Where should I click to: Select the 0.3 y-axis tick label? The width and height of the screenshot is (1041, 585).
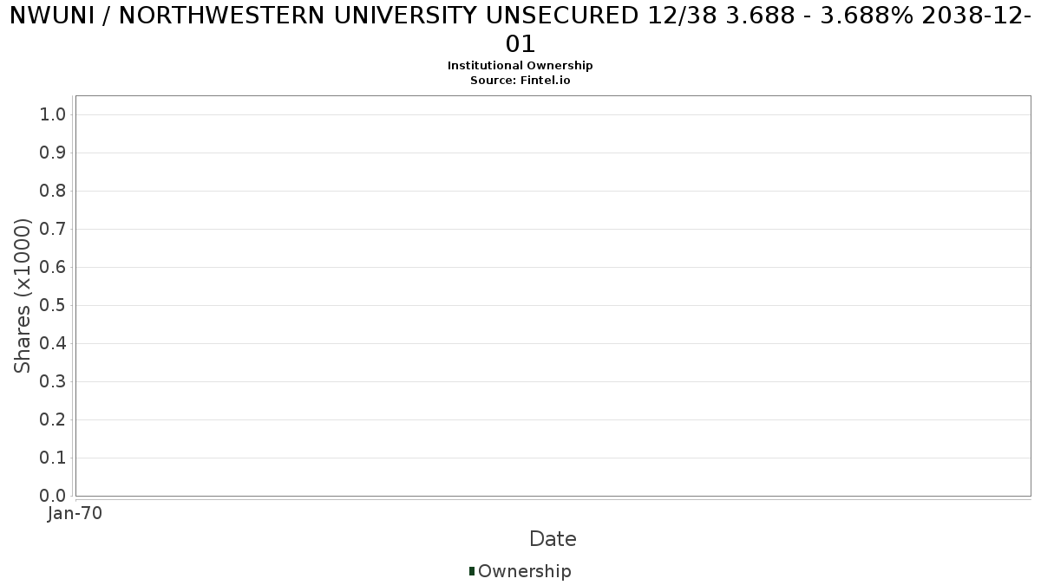[x=53, y=382]
